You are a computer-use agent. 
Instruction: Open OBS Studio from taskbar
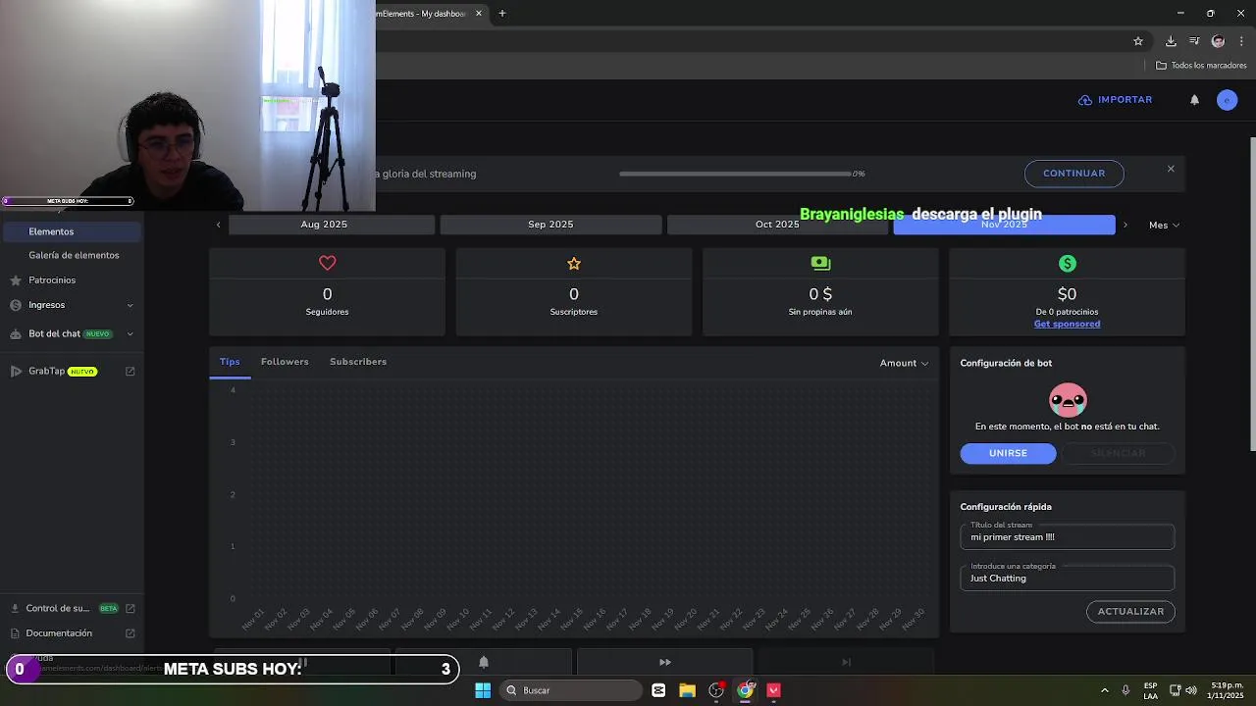716,690
